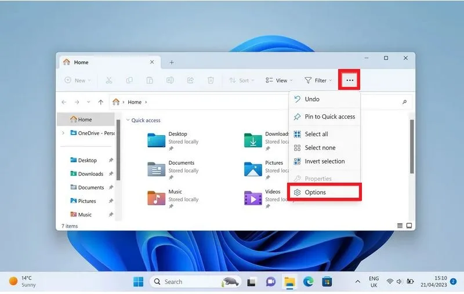Screen dimensions: 464x294
Task: Go up one folder level arrow
Action: (x=100, y=102)
